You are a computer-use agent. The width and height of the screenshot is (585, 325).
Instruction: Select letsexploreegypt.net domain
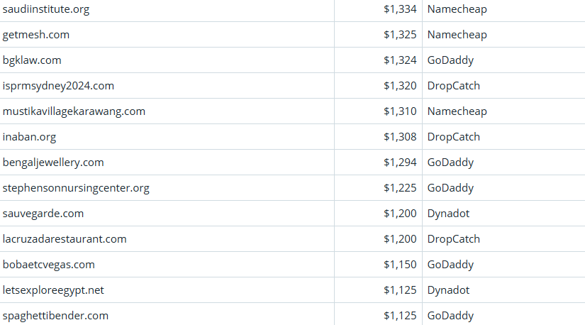coord(53,290)
